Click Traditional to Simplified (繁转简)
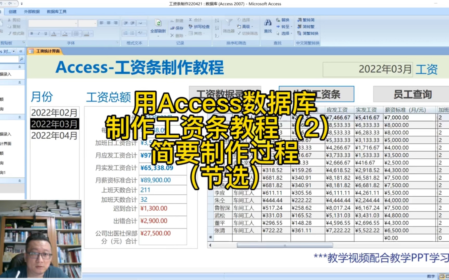The height and width of the screenshot is (280, 449). pyautogui.click(x=306, y=20)
